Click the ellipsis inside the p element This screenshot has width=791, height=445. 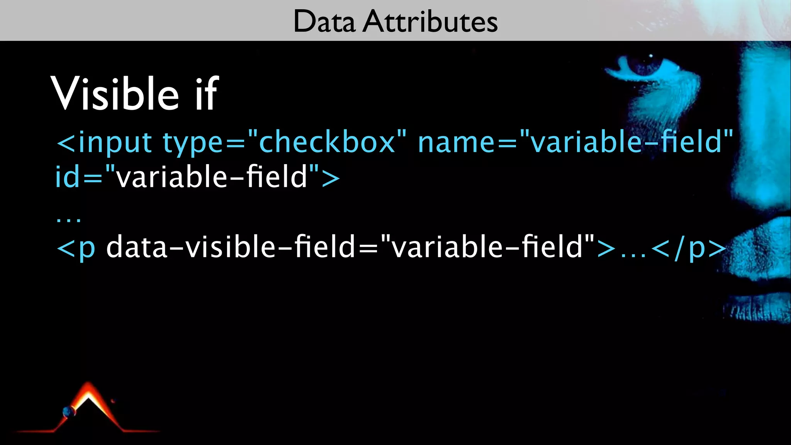click(x=634, y=253)
